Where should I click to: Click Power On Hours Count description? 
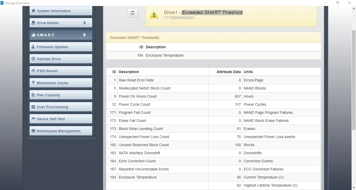138,96
